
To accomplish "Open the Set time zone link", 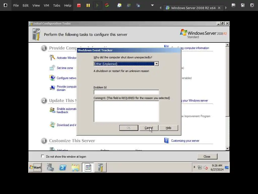I will click(65, 68).
